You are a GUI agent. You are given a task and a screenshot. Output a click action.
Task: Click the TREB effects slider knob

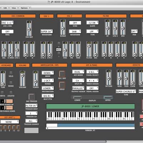126,78
